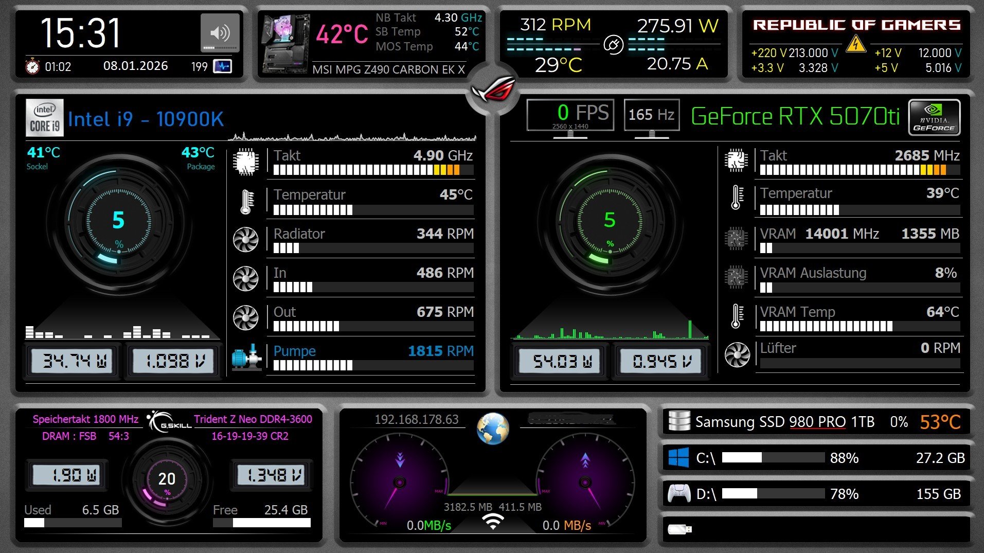Click the globe network icon
984x553 pixels.
[x=492, y=428]
